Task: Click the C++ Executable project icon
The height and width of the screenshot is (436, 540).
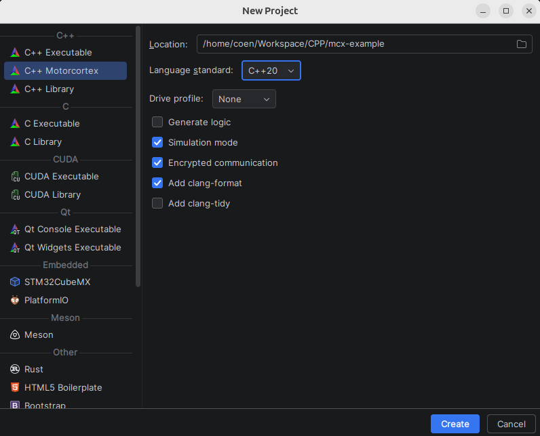Action: point(15,53)
